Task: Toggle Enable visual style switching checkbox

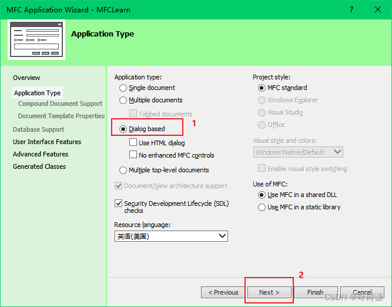Action: (x=262, y=168)
